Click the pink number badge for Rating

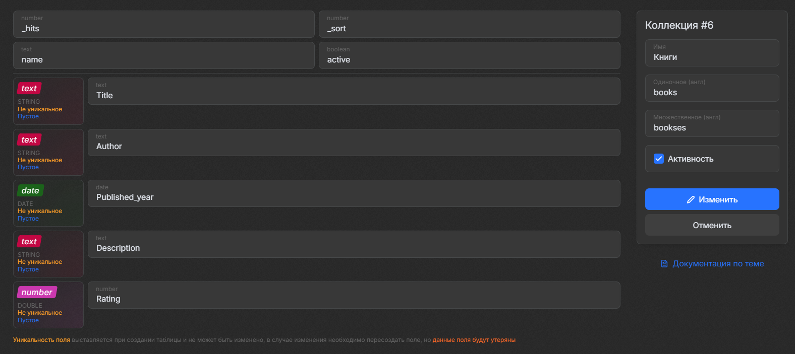tap(37, 293)
